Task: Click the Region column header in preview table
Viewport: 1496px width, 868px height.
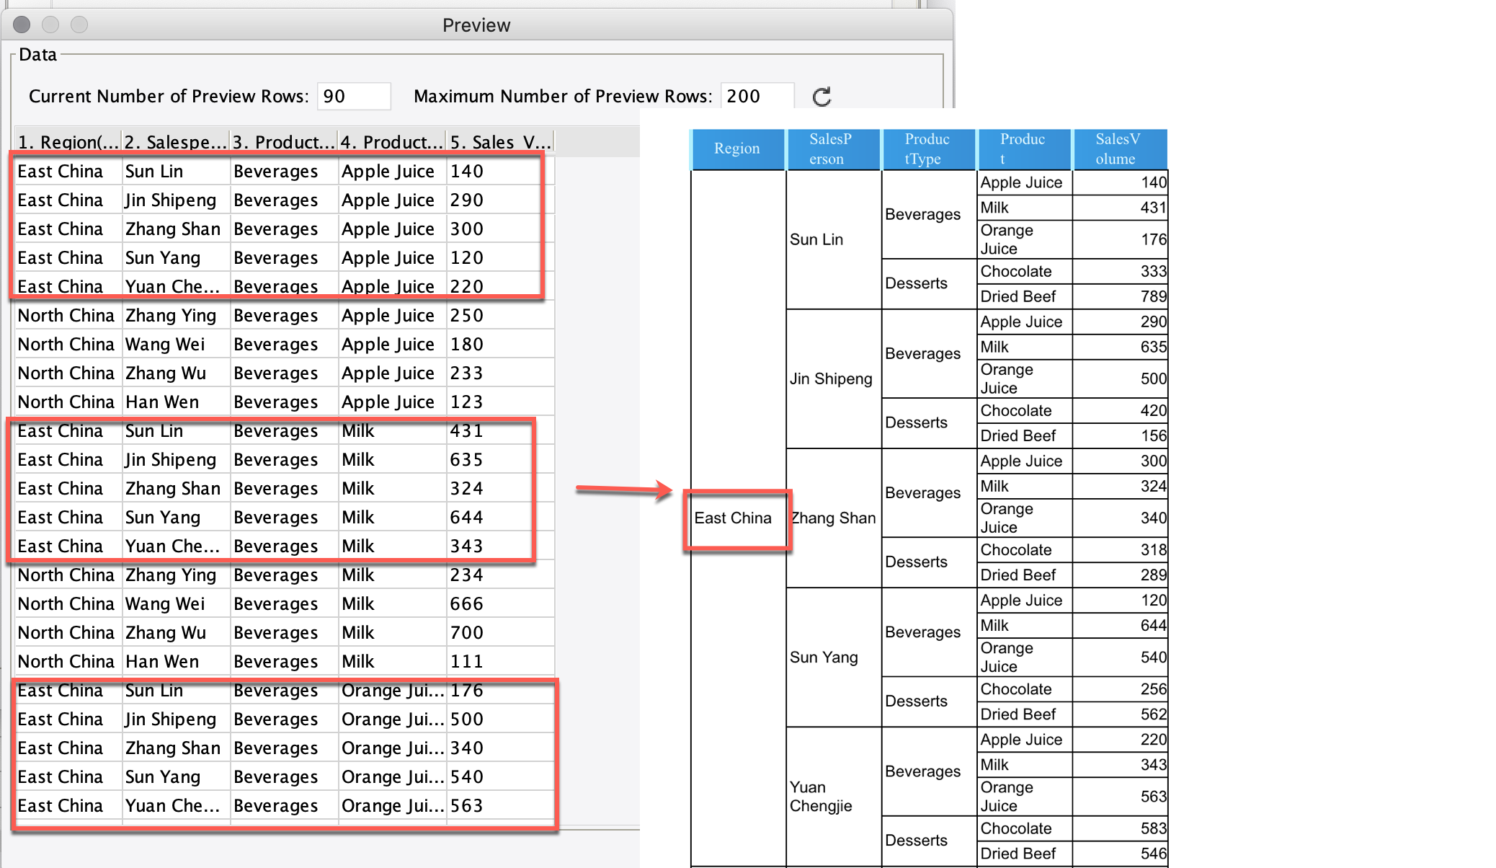Action: [68, 142]
